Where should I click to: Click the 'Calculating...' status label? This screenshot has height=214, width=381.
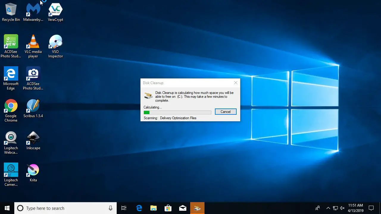pyautogui.click(x=152, y=107)
